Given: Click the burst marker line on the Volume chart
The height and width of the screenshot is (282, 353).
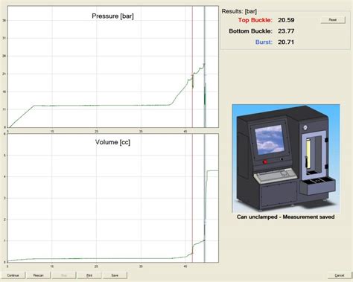Looking at the screenshot, I should pyautogui.click(x=205, y=198).
